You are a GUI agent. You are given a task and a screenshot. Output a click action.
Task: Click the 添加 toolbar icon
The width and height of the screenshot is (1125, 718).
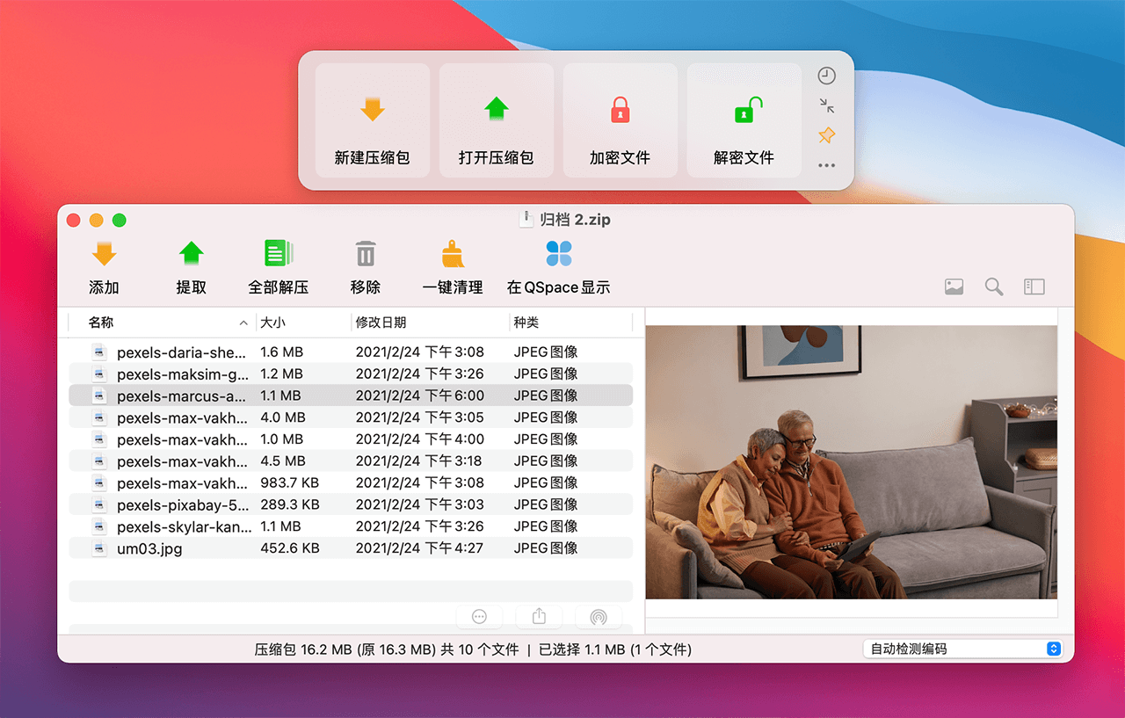pos(104,254)
